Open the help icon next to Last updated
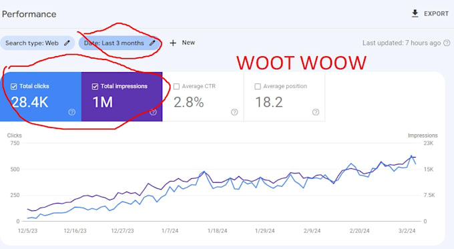454x249 pixels. pos(447,43)
